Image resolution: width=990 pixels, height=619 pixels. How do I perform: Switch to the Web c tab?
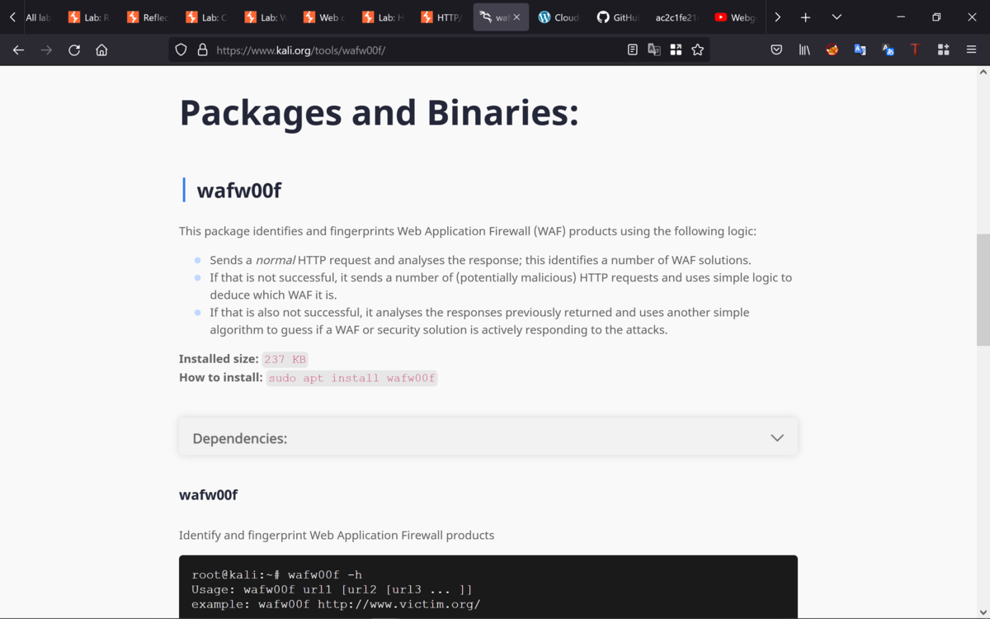point(323,17)
